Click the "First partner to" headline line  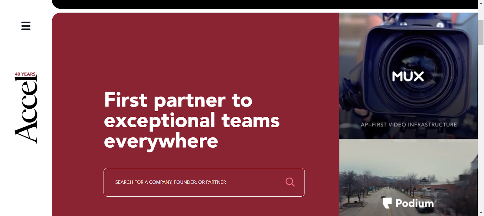(178, 100)
